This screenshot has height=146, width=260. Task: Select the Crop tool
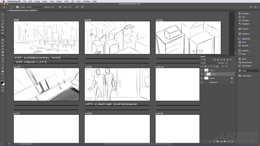2,27
